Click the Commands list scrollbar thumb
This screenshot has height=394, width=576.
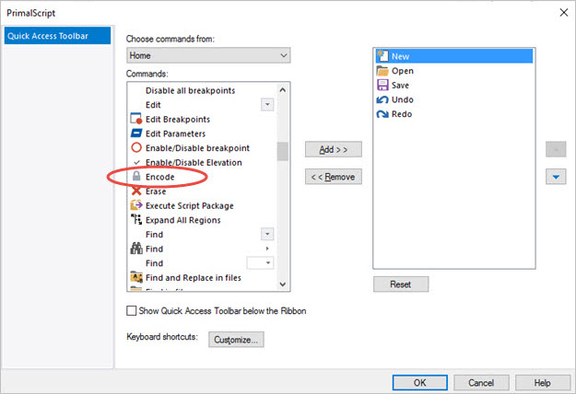coord(283,151)
